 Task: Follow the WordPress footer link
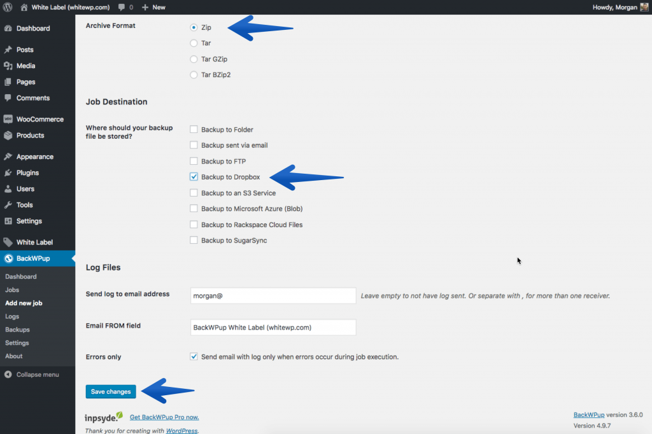(x=181, y=431)
